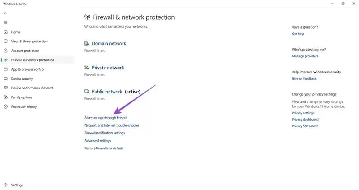Toggle the hamburger navigation menu

pyautogui.click(x=5, y=22)
